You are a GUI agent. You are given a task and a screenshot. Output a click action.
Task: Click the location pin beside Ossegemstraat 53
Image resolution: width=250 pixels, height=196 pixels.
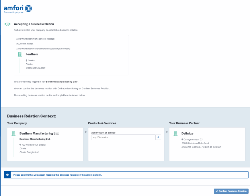[x=182, y=140]
